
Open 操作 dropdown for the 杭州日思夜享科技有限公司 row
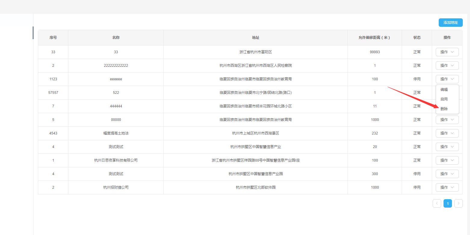click(447, 160)
